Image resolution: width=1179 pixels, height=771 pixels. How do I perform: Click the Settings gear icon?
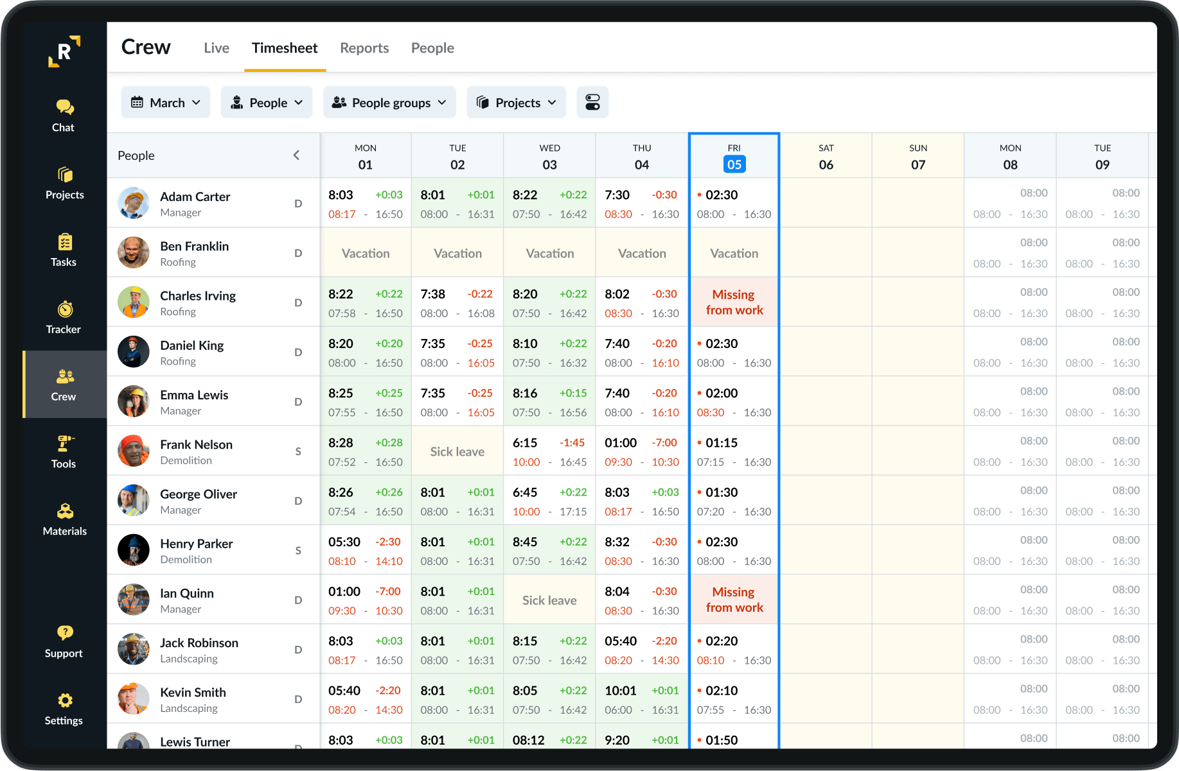tap(63, 708)
